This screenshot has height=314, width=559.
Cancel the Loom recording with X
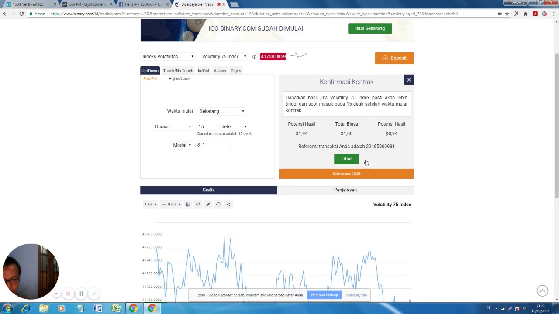68,294
